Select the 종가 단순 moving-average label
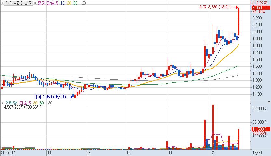Viewport: 271px width, 156px height. (46, 3)
